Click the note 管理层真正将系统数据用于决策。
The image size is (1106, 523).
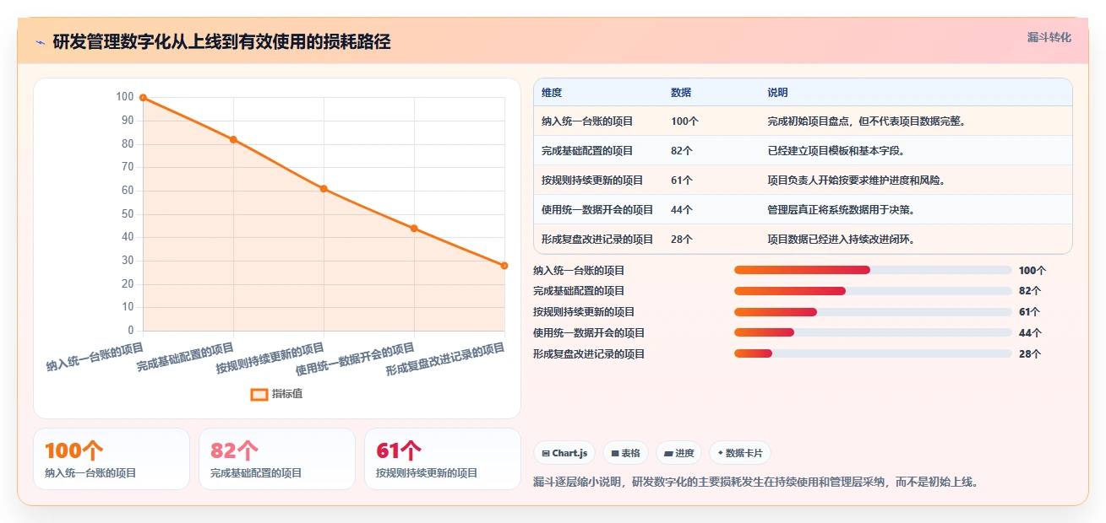pos(842,210)
